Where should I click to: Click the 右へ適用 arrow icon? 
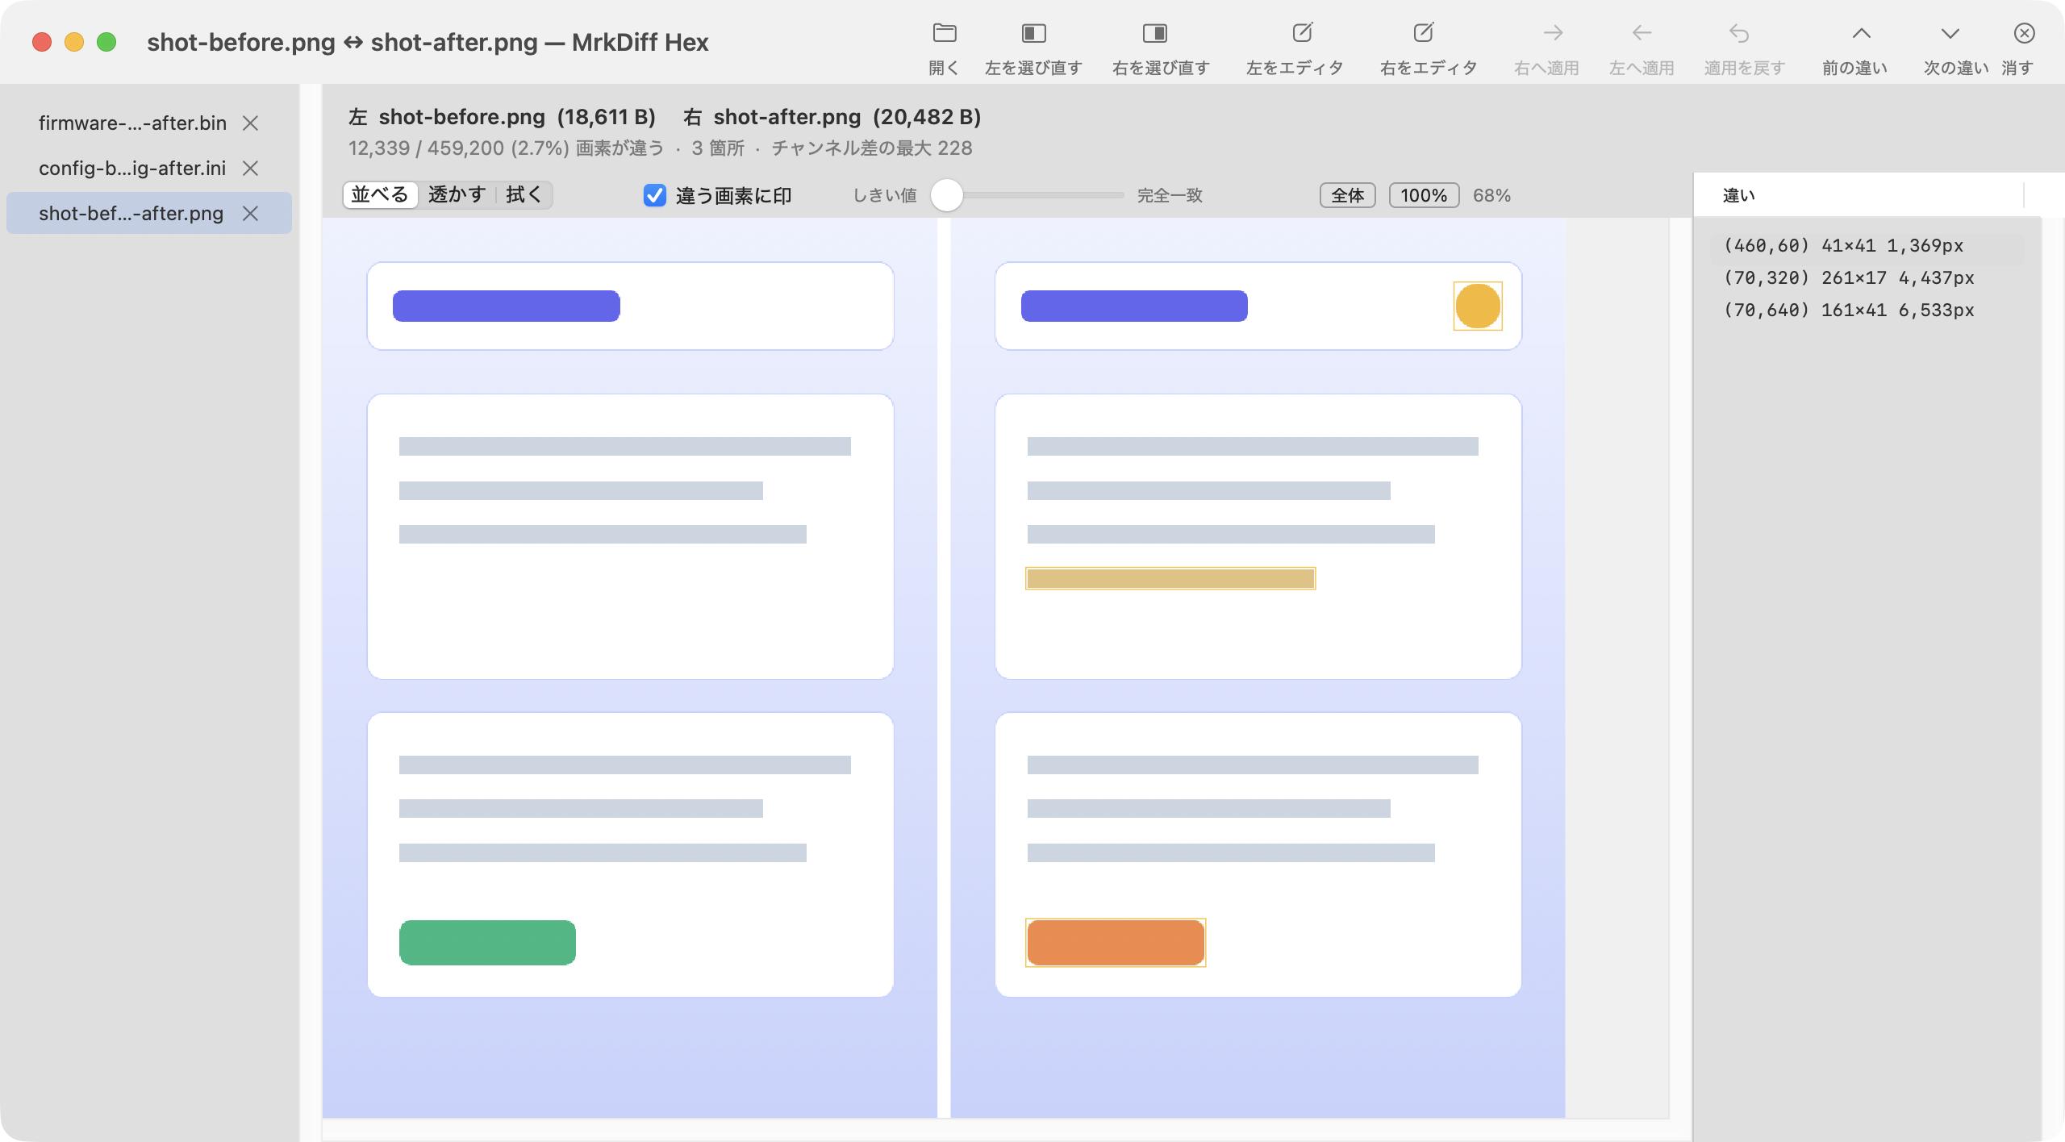1553,33
